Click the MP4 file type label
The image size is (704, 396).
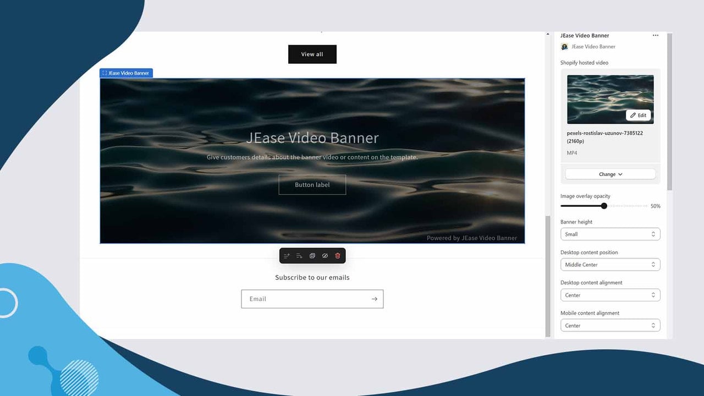(x=572, y=153)
